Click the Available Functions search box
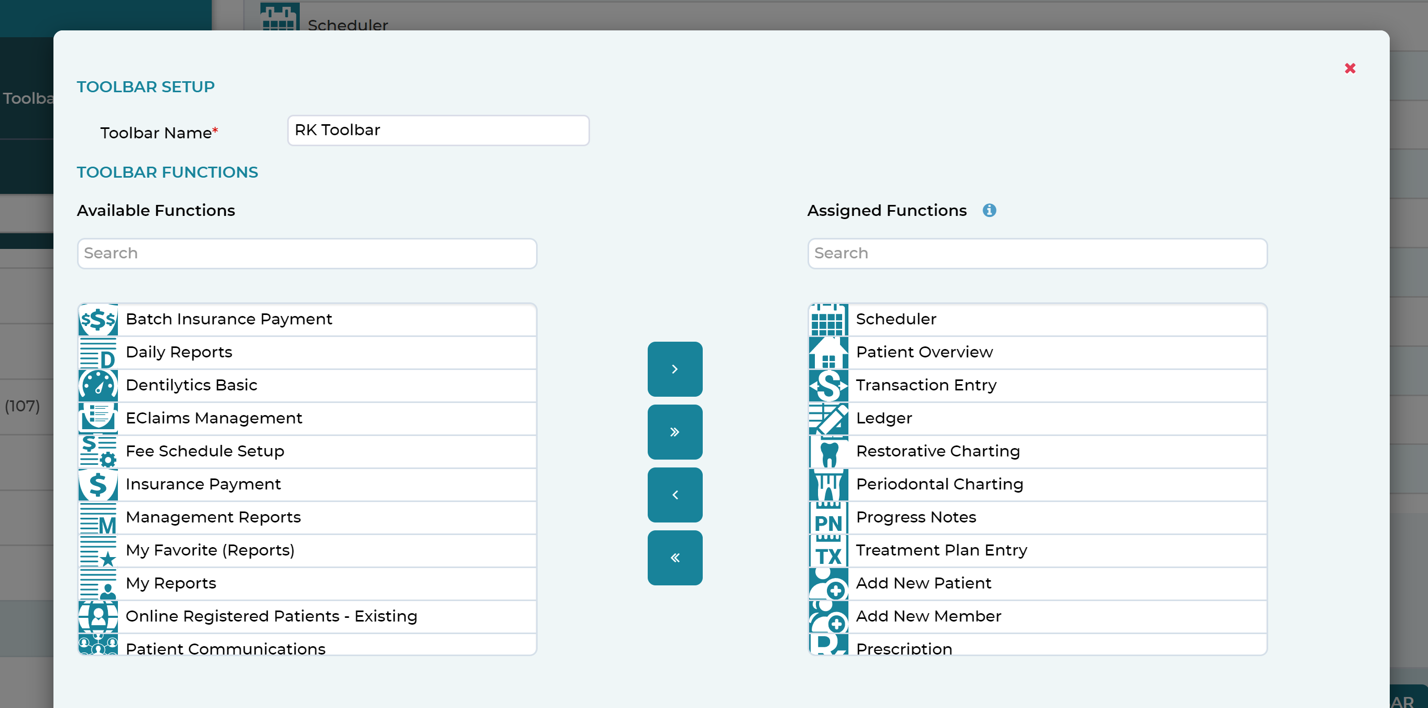Viewport: 1428px width, 708px height. click(307, 253)
